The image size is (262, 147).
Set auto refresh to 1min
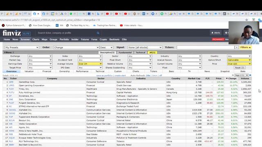point(155,76)
